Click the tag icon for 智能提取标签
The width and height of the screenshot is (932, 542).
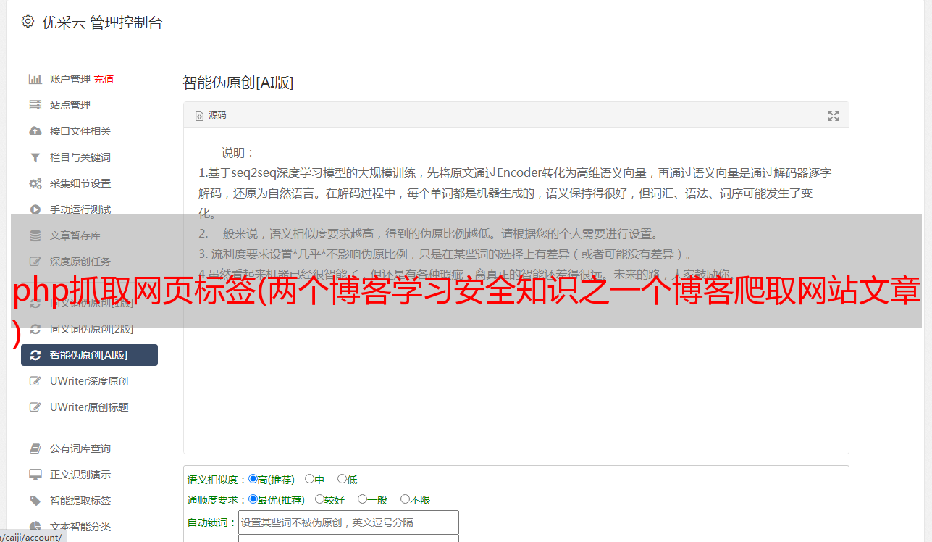coord(35,501)
